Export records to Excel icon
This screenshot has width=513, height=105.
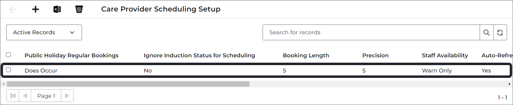pyautogui.click(x=57, y=9)
